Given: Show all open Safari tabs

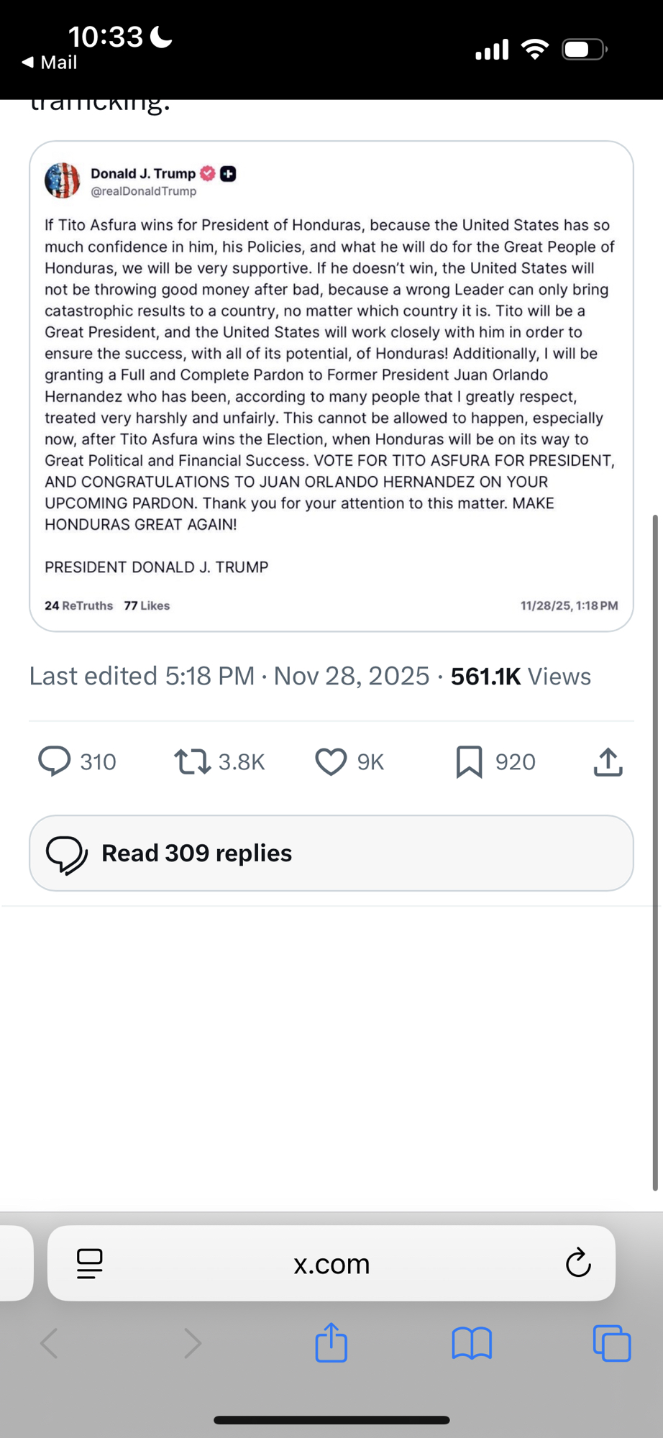Looking at the screenshot, I should tap(612, 1342).
